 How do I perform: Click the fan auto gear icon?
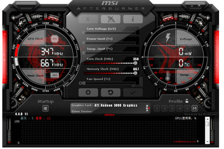(x=80, y=83)
